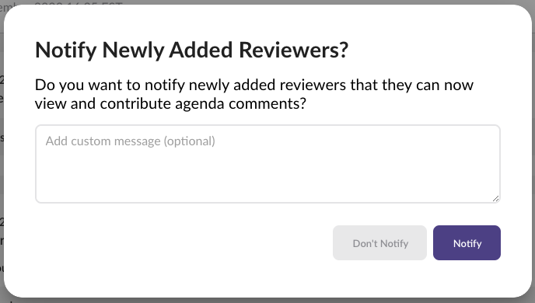Click the dialog description about agenda comments
Viewport: 535px width, 303px height.
click(x=254, y=94)
